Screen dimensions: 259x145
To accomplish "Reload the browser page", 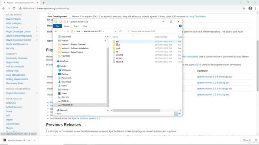I will (x=14, y=8).
